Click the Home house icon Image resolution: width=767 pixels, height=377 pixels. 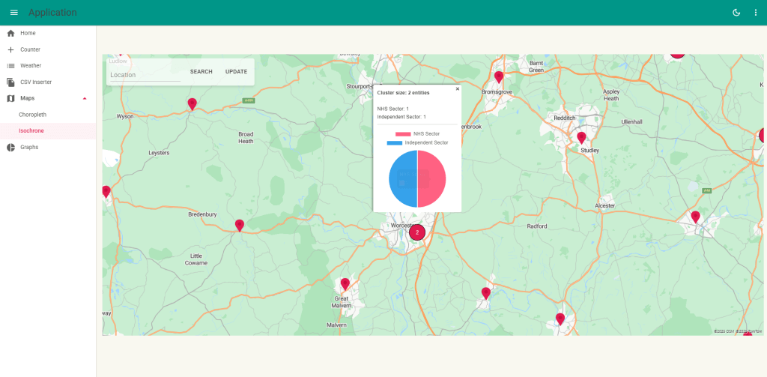(x=10, y=33)
